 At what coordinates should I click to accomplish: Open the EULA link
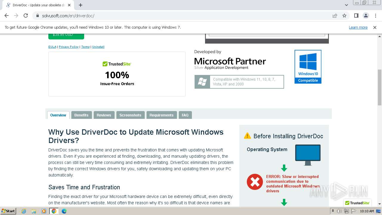[52, 47]
